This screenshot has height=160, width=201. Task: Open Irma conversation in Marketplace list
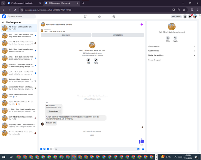pos(19,43)
